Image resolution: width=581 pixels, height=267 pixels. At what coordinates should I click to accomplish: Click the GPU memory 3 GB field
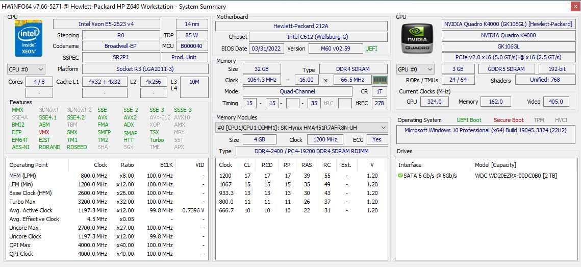click(458, 69)
